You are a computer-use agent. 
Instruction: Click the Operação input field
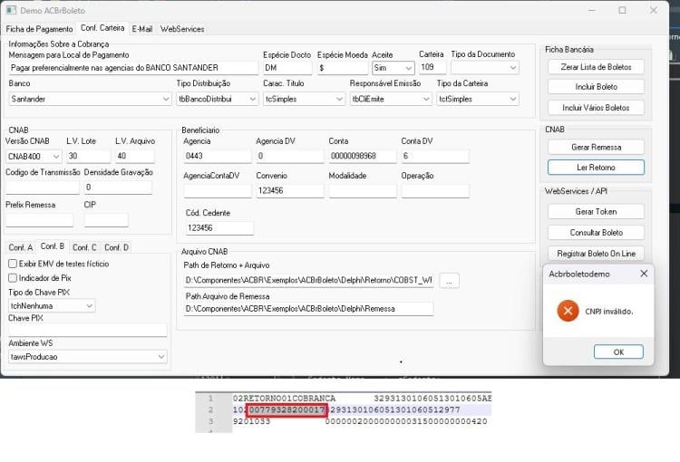(435, 191)
